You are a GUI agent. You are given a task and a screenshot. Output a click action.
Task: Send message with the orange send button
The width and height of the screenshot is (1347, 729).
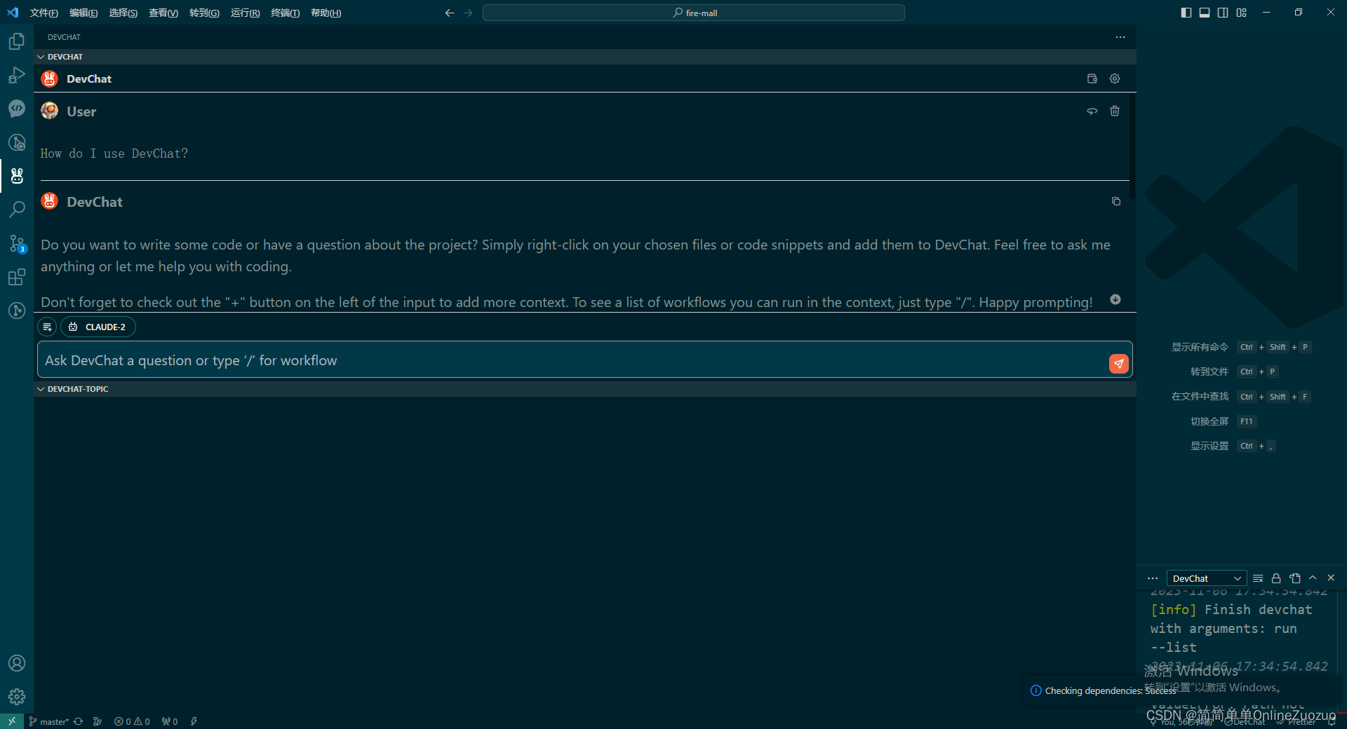pyautogui.click(x=1119, y=363)
